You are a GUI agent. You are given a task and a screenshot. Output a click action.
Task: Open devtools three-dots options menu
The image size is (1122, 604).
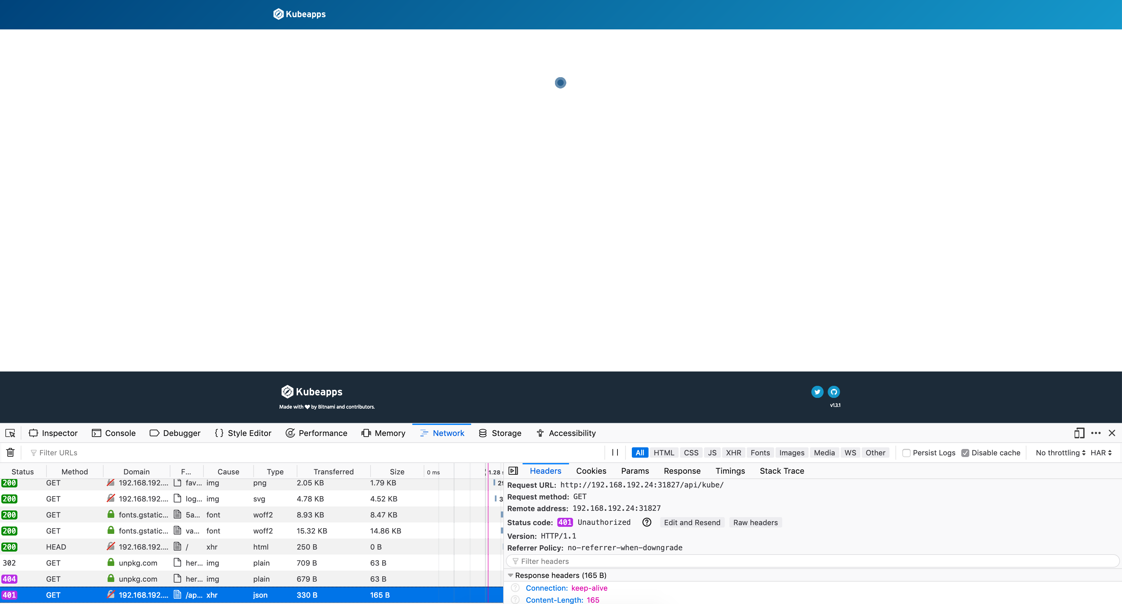(1096, 433)
